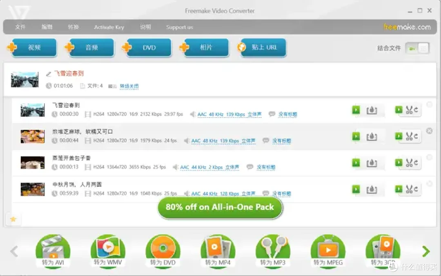Image resolution: width=441 pixels, height=276 pixels.
Task: Play the 蒸笼开盖包子香 clip with first green play icon
Action: coord(356,163)
